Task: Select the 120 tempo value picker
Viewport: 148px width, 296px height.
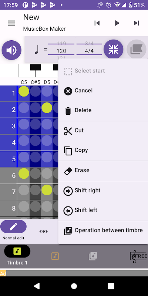Action: tap(61, 51)
